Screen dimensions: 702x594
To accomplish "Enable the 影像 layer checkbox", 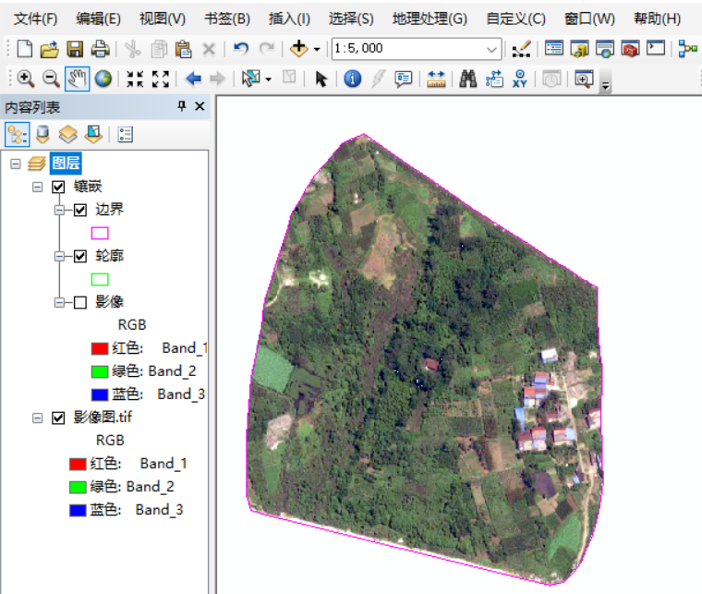I will [x=80, y=302].
